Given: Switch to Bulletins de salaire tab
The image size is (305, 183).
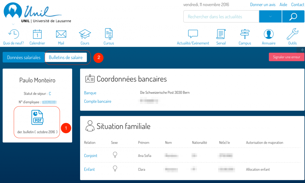Looking at the screenshot, I should 66,57.
